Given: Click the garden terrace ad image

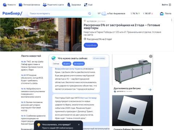Looking at the screenshot, I should point(41,35).
